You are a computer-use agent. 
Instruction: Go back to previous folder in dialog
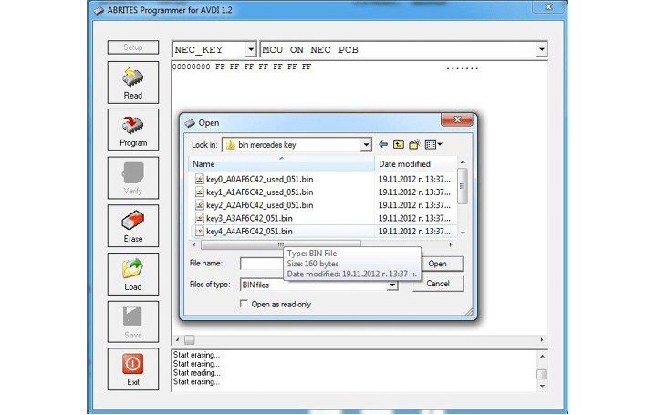point(383,144)
